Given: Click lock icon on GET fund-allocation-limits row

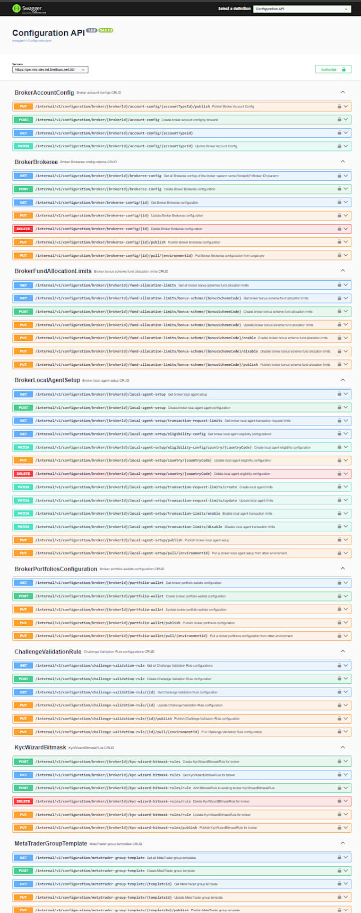Looking at the screenshot, I should click(x=339, y=285).
